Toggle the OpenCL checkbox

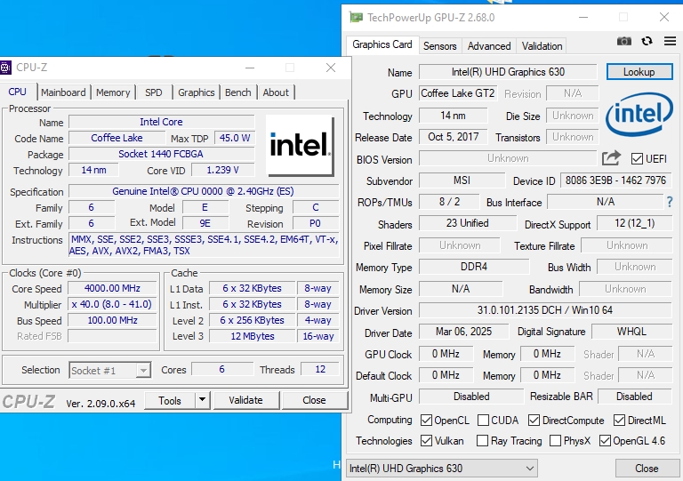pyautogui.click(x=426, y=420)
